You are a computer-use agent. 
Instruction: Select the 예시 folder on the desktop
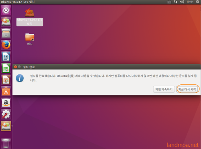(x=30, y=39)
